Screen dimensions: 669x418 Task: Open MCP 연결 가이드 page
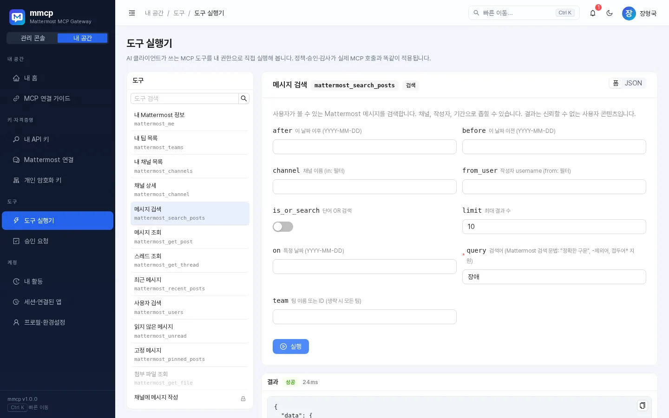(x=58, y=98)
